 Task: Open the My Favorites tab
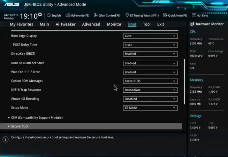click(x=21, y=24)
